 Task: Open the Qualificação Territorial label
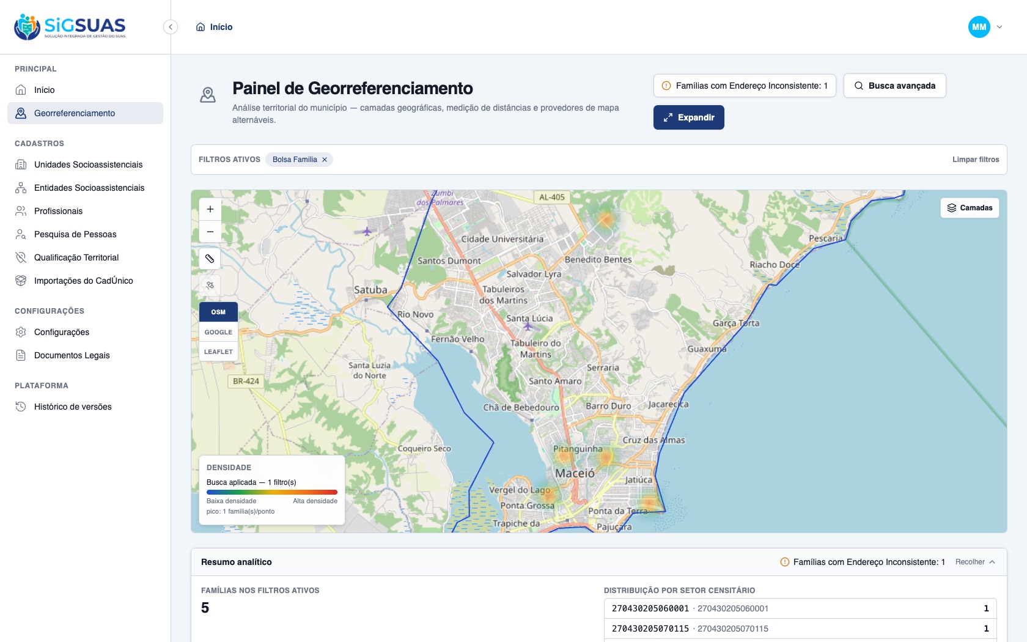[x=76, y=257]
